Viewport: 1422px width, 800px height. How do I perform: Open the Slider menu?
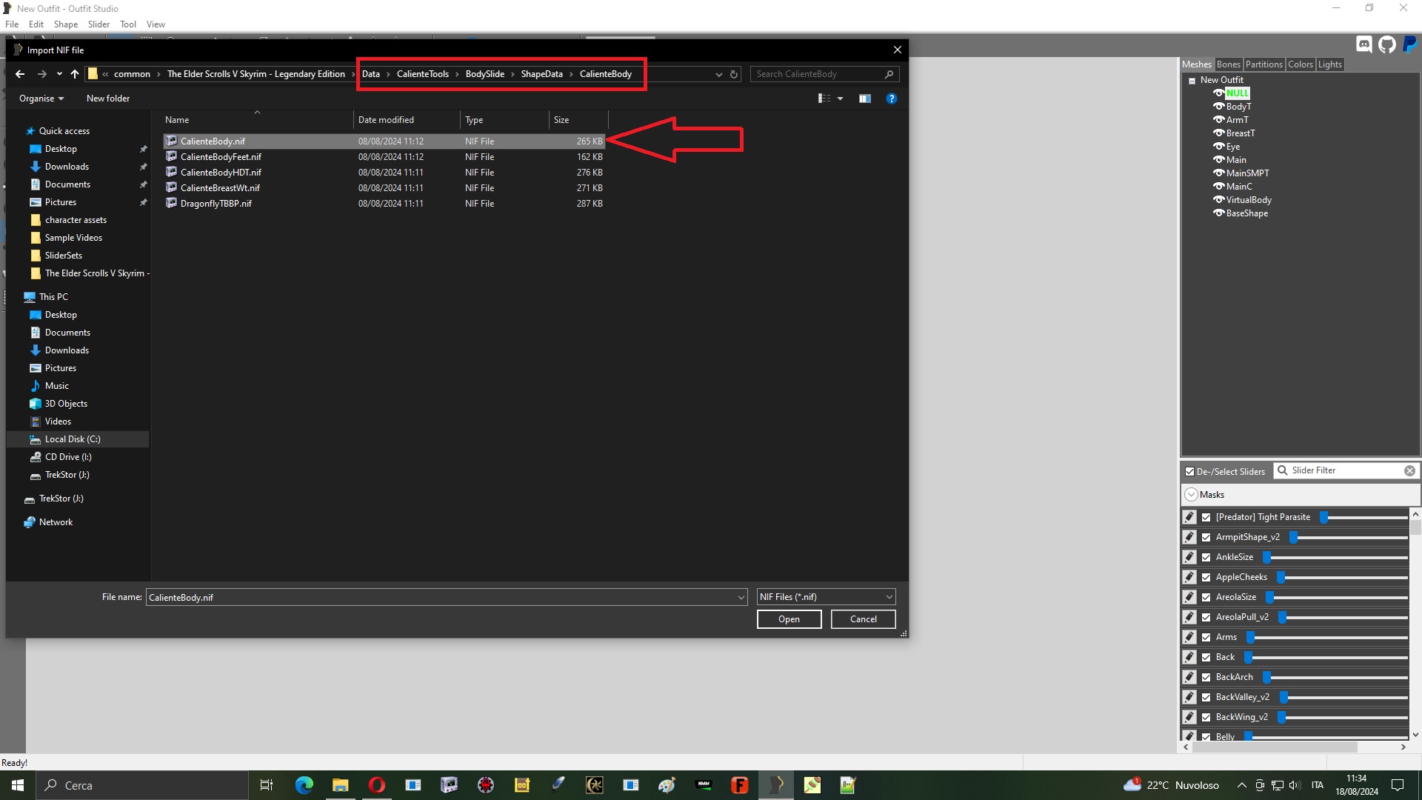pyautogui.click(x=99, y=24)
